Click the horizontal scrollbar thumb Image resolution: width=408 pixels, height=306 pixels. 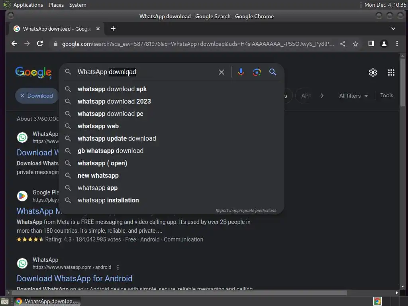178,293
